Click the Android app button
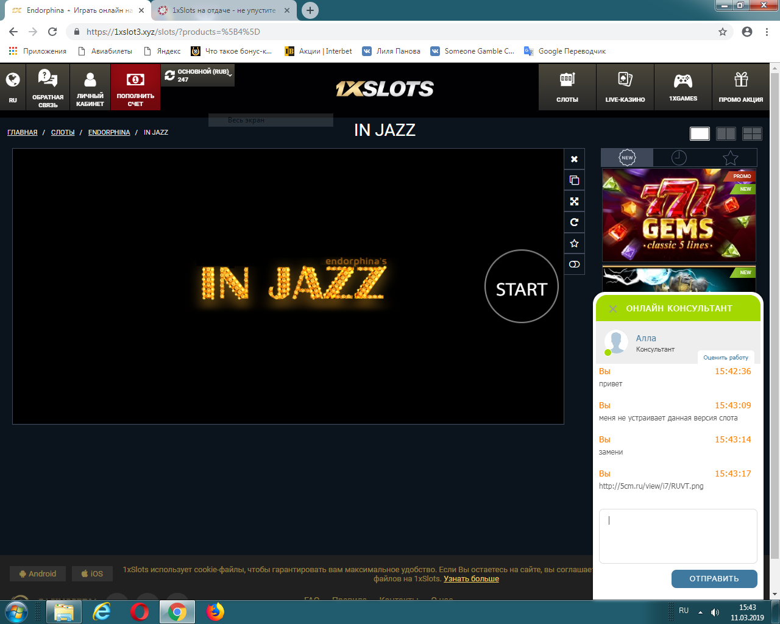Image resolution: width=780 pixels, height=624 pixels. click(38, 573)
